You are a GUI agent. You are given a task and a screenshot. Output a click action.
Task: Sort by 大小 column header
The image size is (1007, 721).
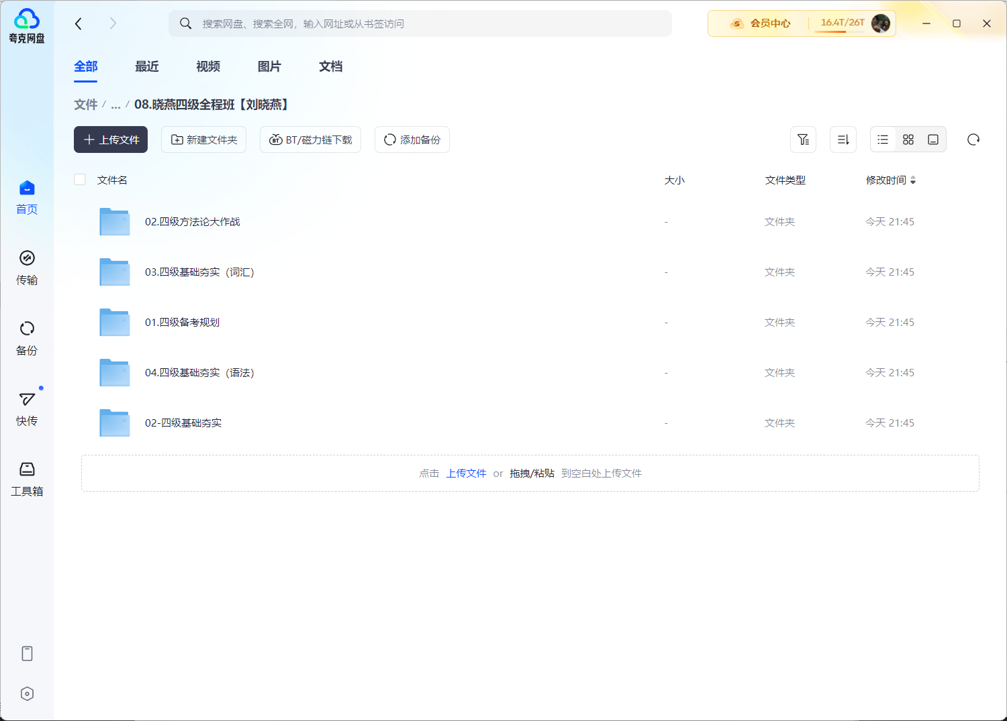pos(674,180)
